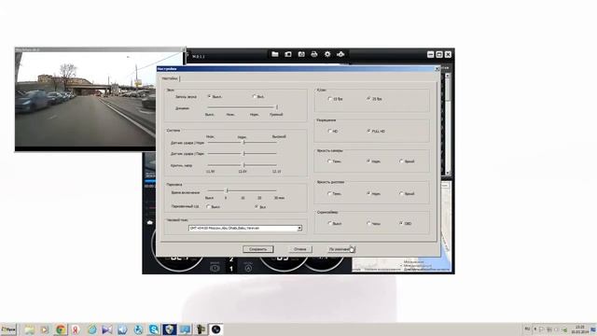Adjust the second shock sensor sensitivity slider
597x336 pixels.
243,153
